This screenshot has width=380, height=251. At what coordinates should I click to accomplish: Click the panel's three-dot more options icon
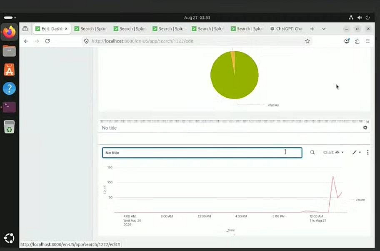pos(367,152)
